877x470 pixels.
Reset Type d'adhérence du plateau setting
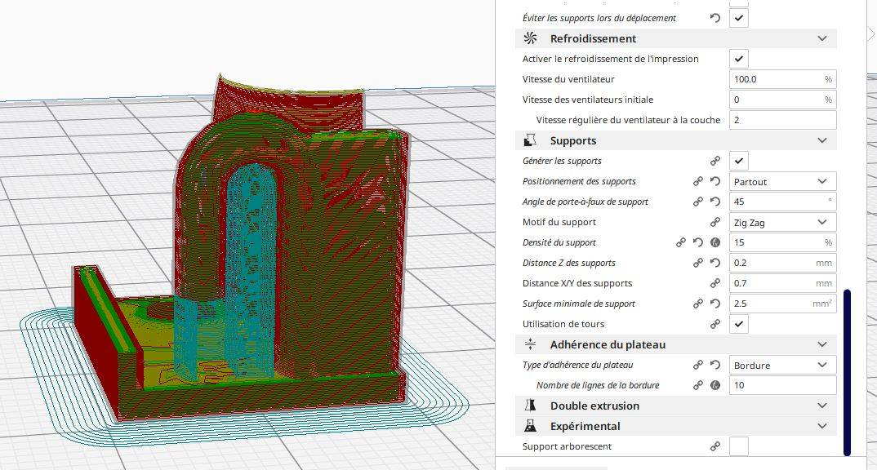pyautogui.click(x=715, y=365)
